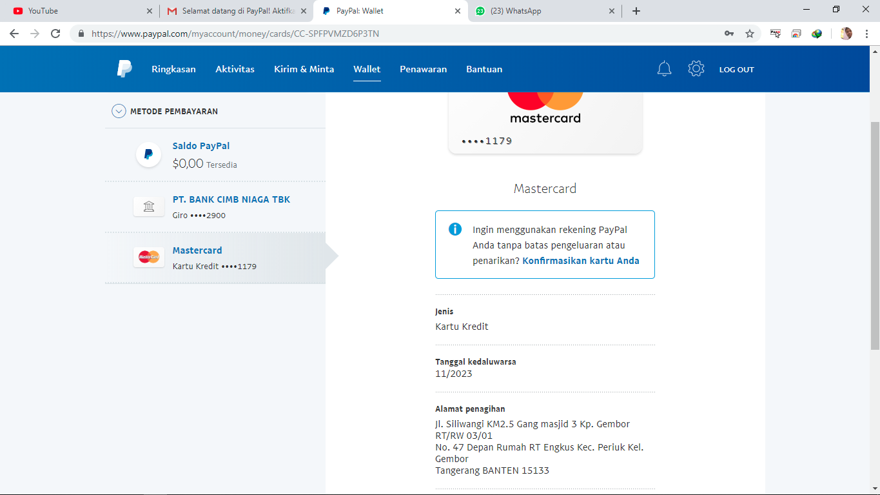The width and height of the screenshot is (880, 495).
Task: Open a new tab with plus button
Action: click(636, 11)
